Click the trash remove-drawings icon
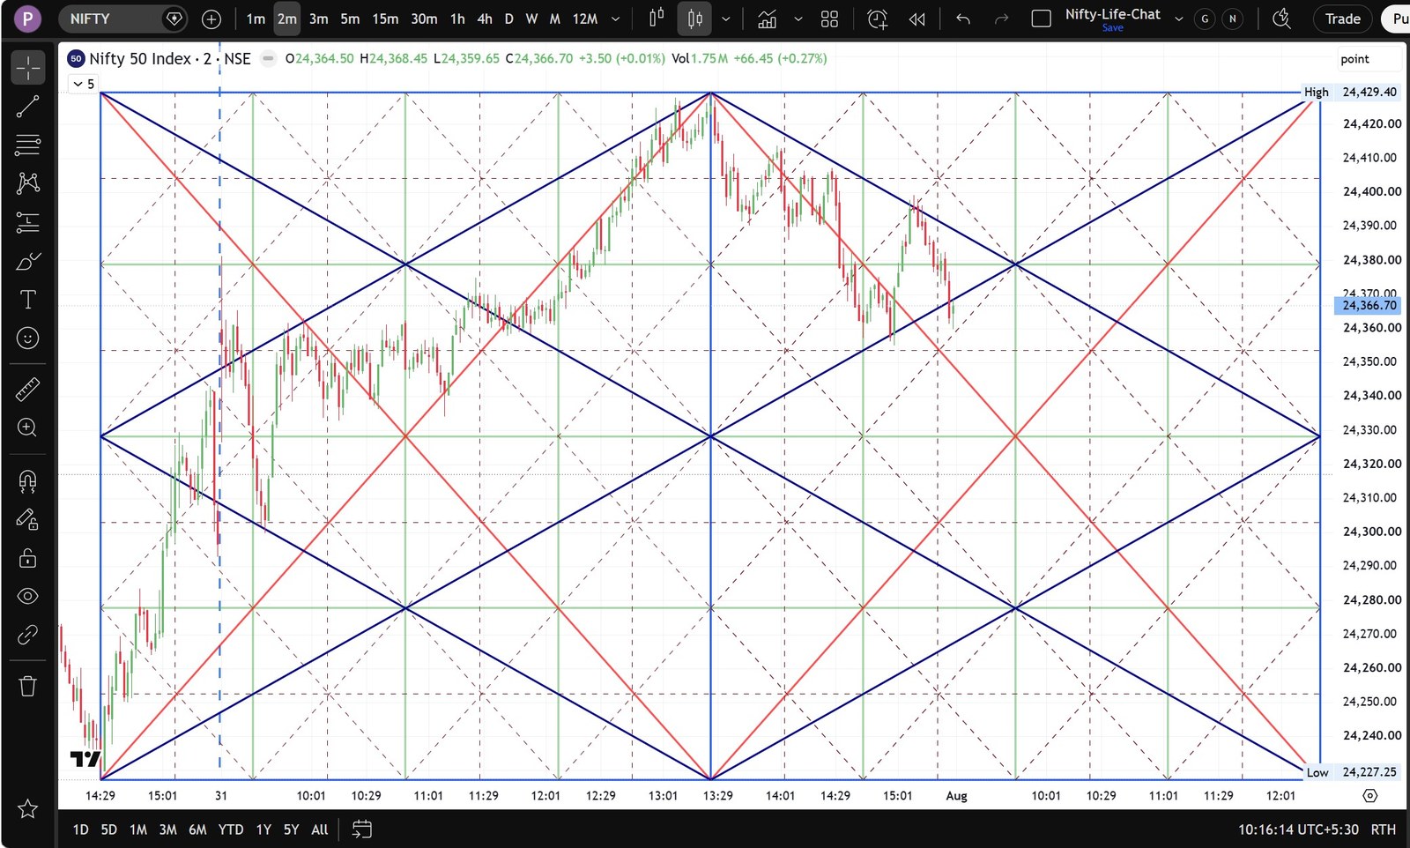The image size is (1410, 848). point(27,686)
